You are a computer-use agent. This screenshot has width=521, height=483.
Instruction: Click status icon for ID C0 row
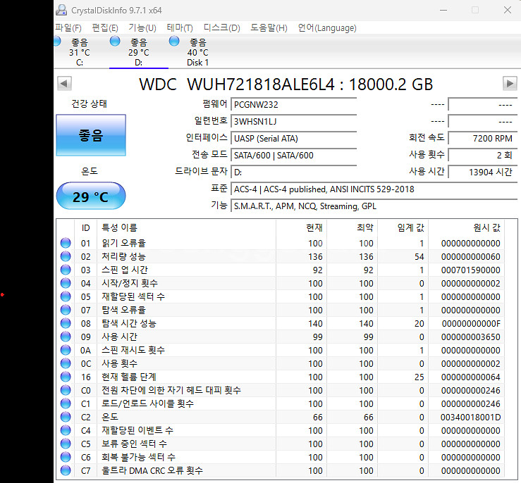pos(66,390)
